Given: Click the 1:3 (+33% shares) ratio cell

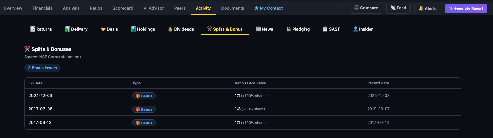Looking at the screenshot, I should click(x=251, y=109).
